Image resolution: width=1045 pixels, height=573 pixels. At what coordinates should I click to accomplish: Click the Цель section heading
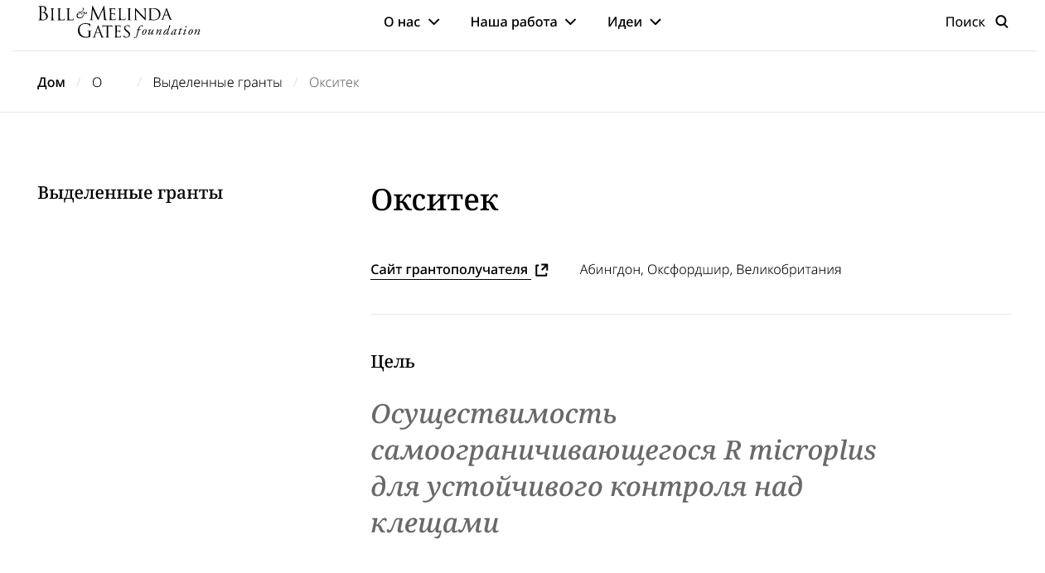(x=393, y=362)
